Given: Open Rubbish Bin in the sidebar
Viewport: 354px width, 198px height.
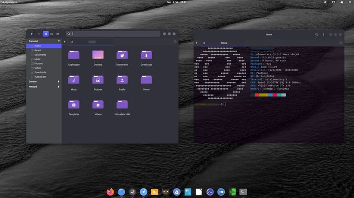Looking at the screenshot, I should 40,77.
